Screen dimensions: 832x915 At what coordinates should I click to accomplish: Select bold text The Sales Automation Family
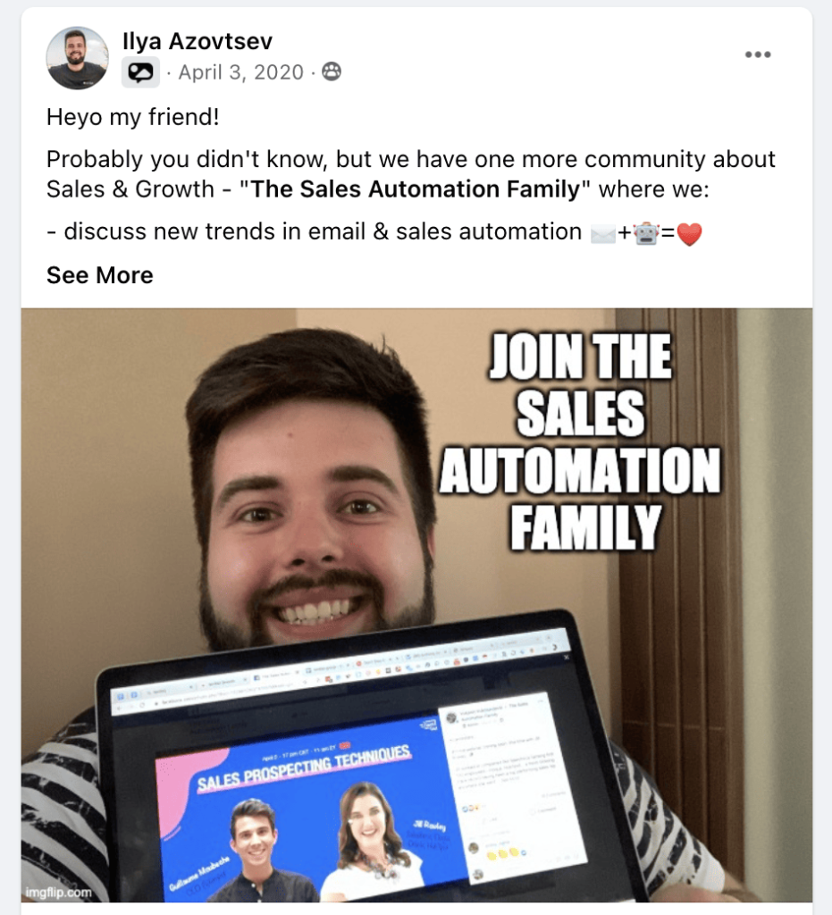point(416,189)
